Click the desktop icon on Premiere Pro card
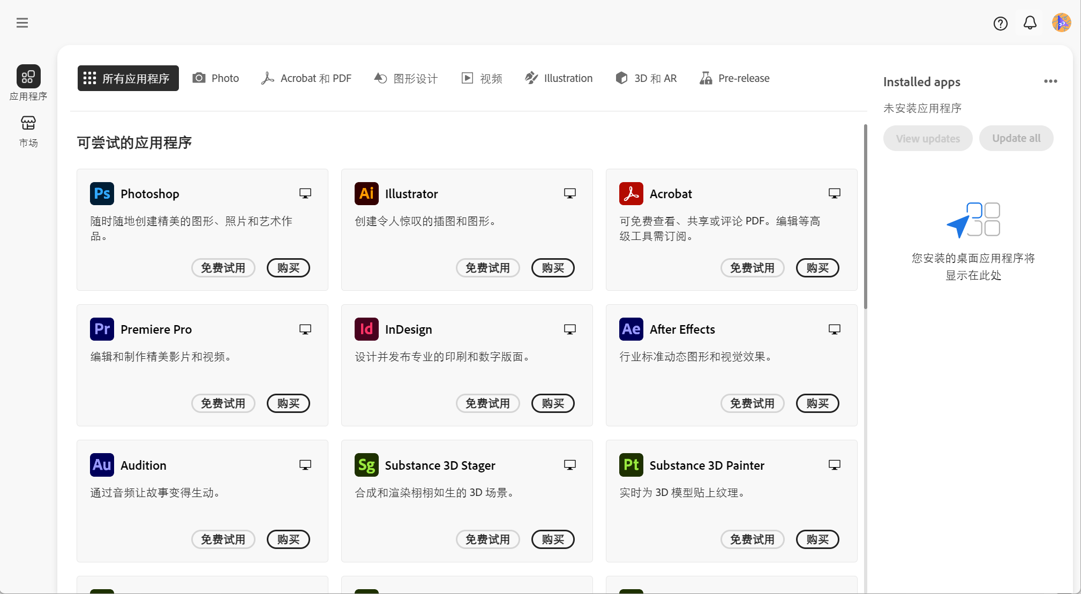The image size is (1081, 594). point(305,329)
